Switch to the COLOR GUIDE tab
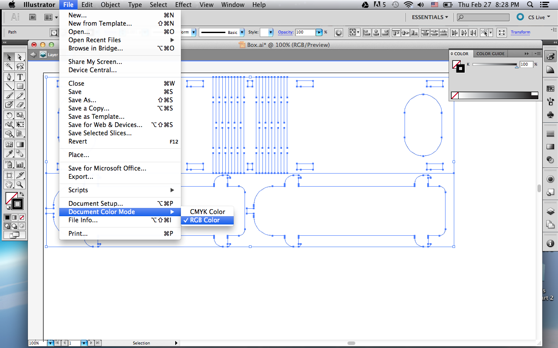This screenshot has width=558, height=348. (490, 54)
